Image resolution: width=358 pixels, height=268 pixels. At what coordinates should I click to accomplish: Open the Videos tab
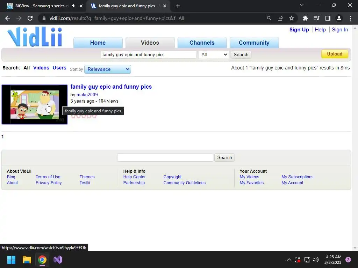pyautogui.click(x=150, y=43)
